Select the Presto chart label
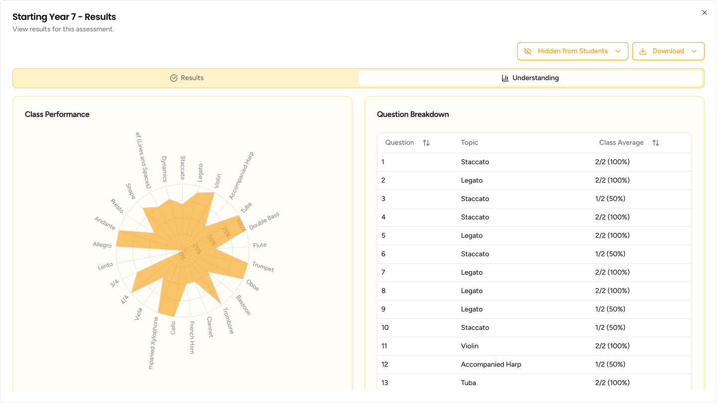This screenshot has width=717, height=403. point(117,205)
